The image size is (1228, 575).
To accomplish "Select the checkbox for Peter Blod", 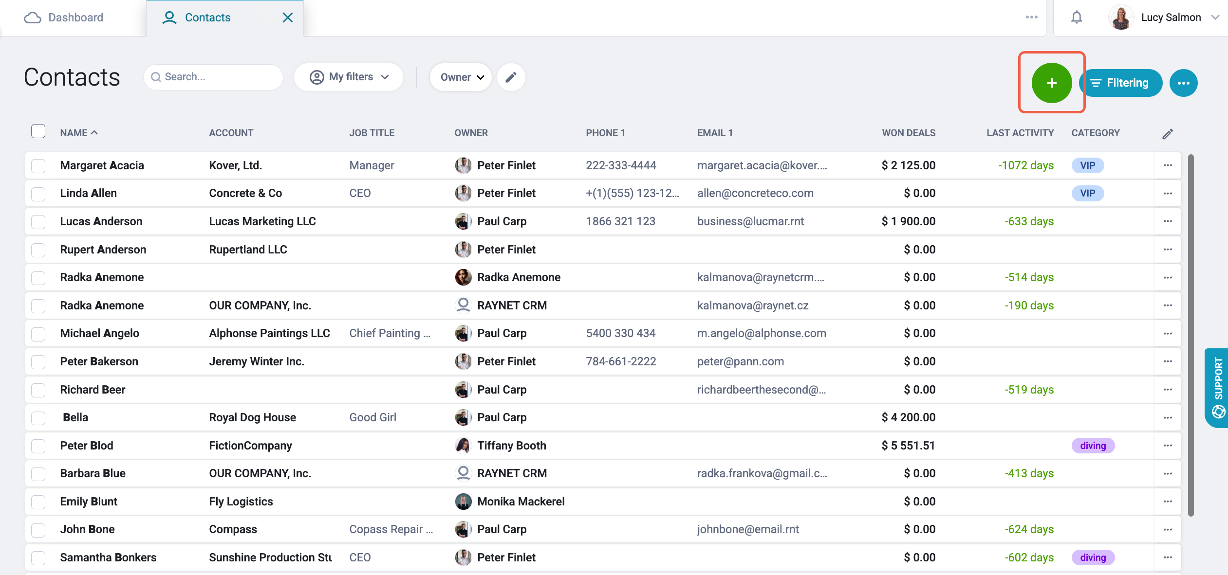I will click(38, 446).
